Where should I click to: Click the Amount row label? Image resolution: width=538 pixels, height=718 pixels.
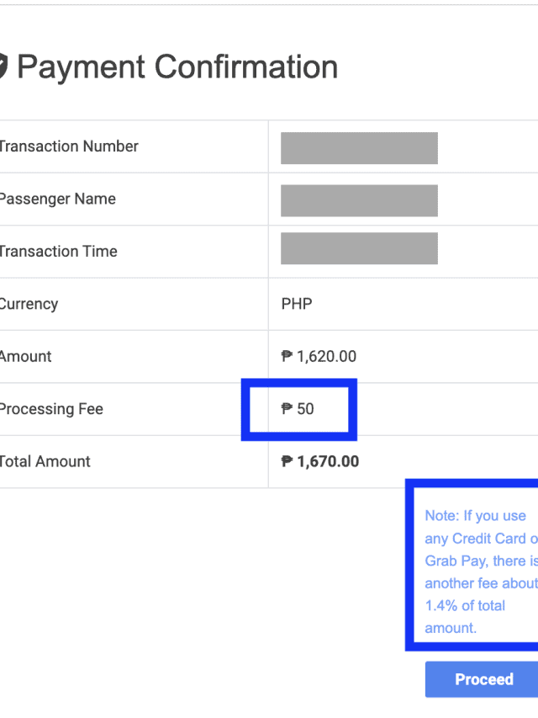click(x=25, y=357)
